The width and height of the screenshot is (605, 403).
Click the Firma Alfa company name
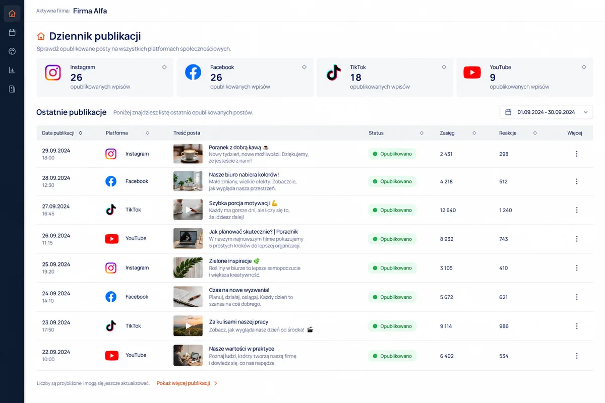click(x=90, y=11)
